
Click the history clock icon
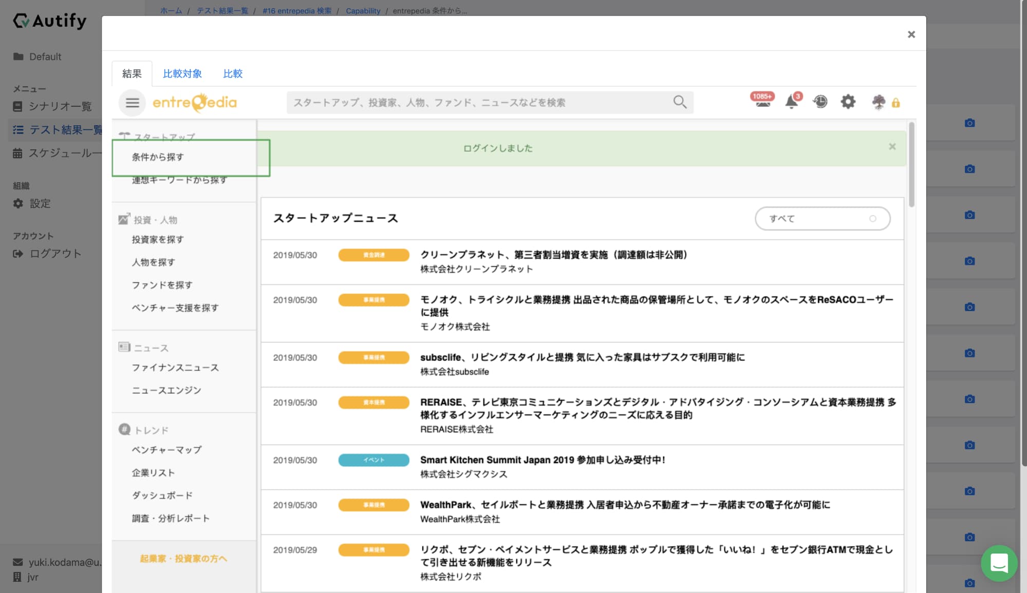pos(820,102)
